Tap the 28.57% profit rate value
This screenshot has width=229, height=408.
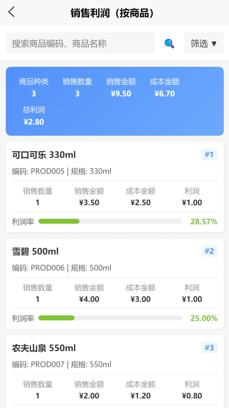tap(204, 222)
